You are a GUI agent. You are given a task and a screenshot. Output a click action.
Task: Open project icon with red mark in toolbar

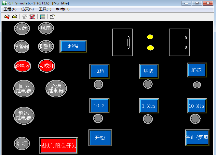7,17
